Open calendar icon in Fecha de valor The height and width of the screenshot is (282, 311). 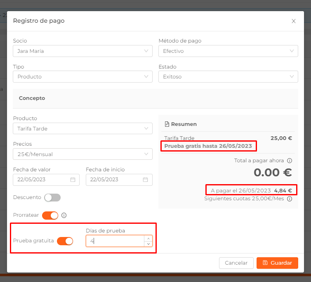pyautogui.click(x=73, y=180)
